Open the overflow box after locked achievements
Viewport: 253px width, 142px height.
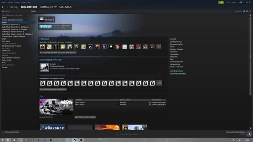tap(159, 83)
